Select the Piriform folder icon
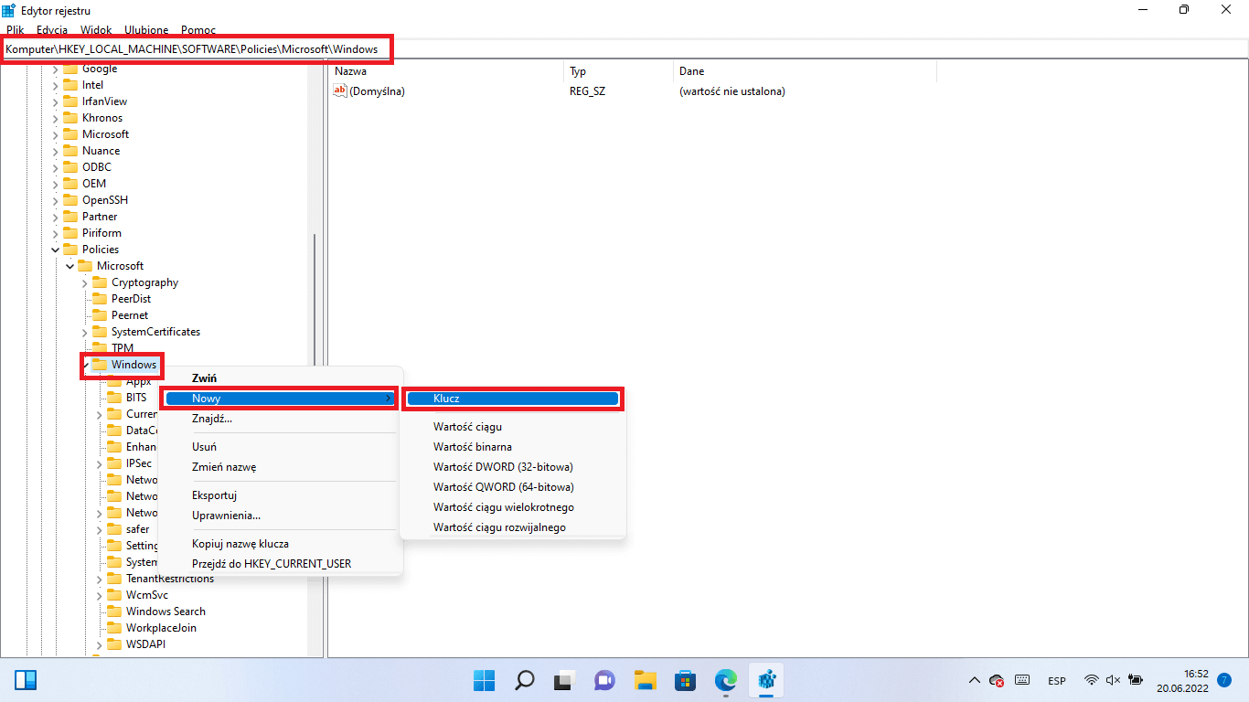 (x=70, y=233)
